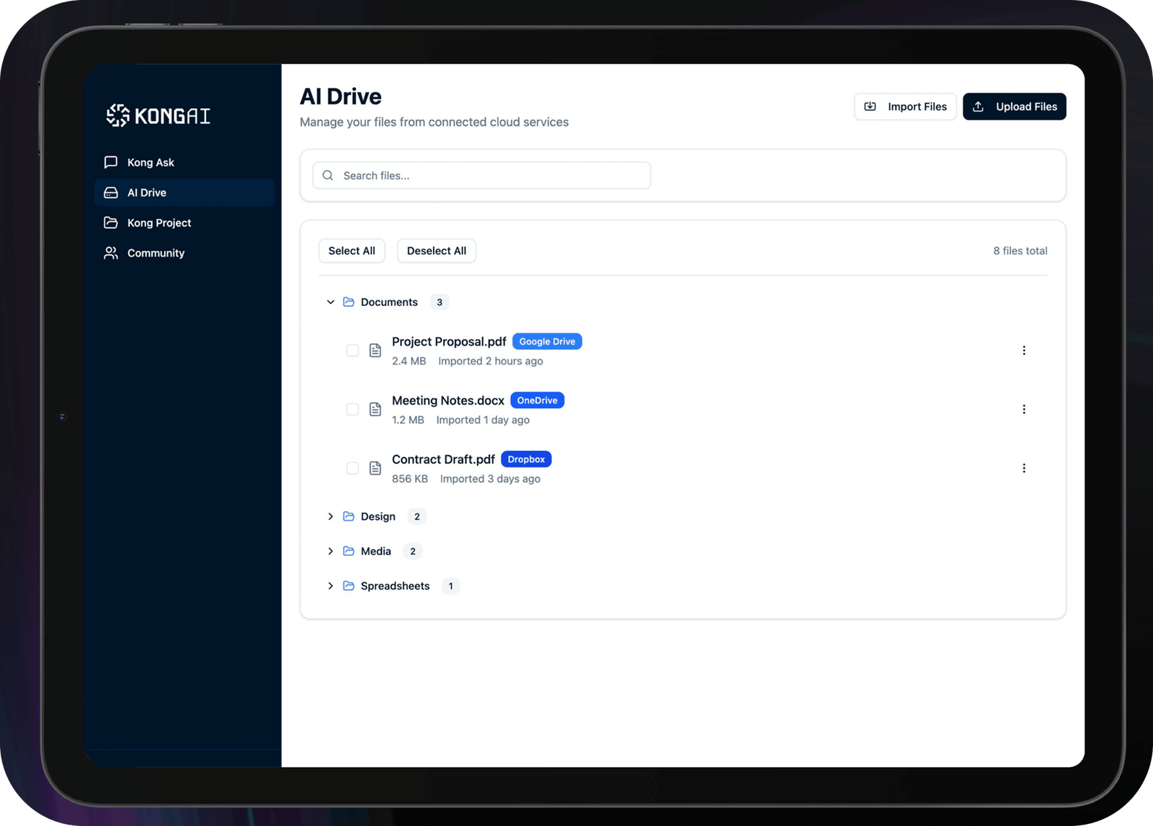Tick the Meeting Notes.docx checkbox
This screenshot has height=826, width=1153.
coord(352,410)
